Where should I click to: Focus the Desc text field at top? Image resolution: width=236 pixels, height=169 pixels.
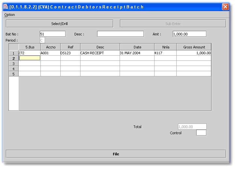click(x=120, y=34)
